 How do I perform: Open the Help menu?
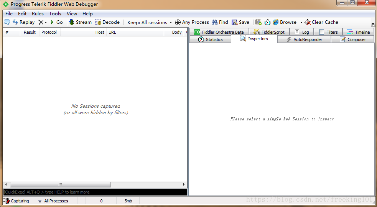point(87,14)
